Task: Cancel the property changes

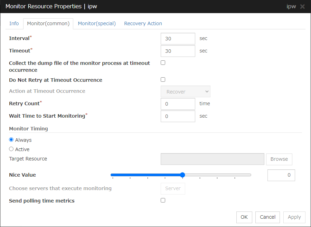Action: point(267,217)
